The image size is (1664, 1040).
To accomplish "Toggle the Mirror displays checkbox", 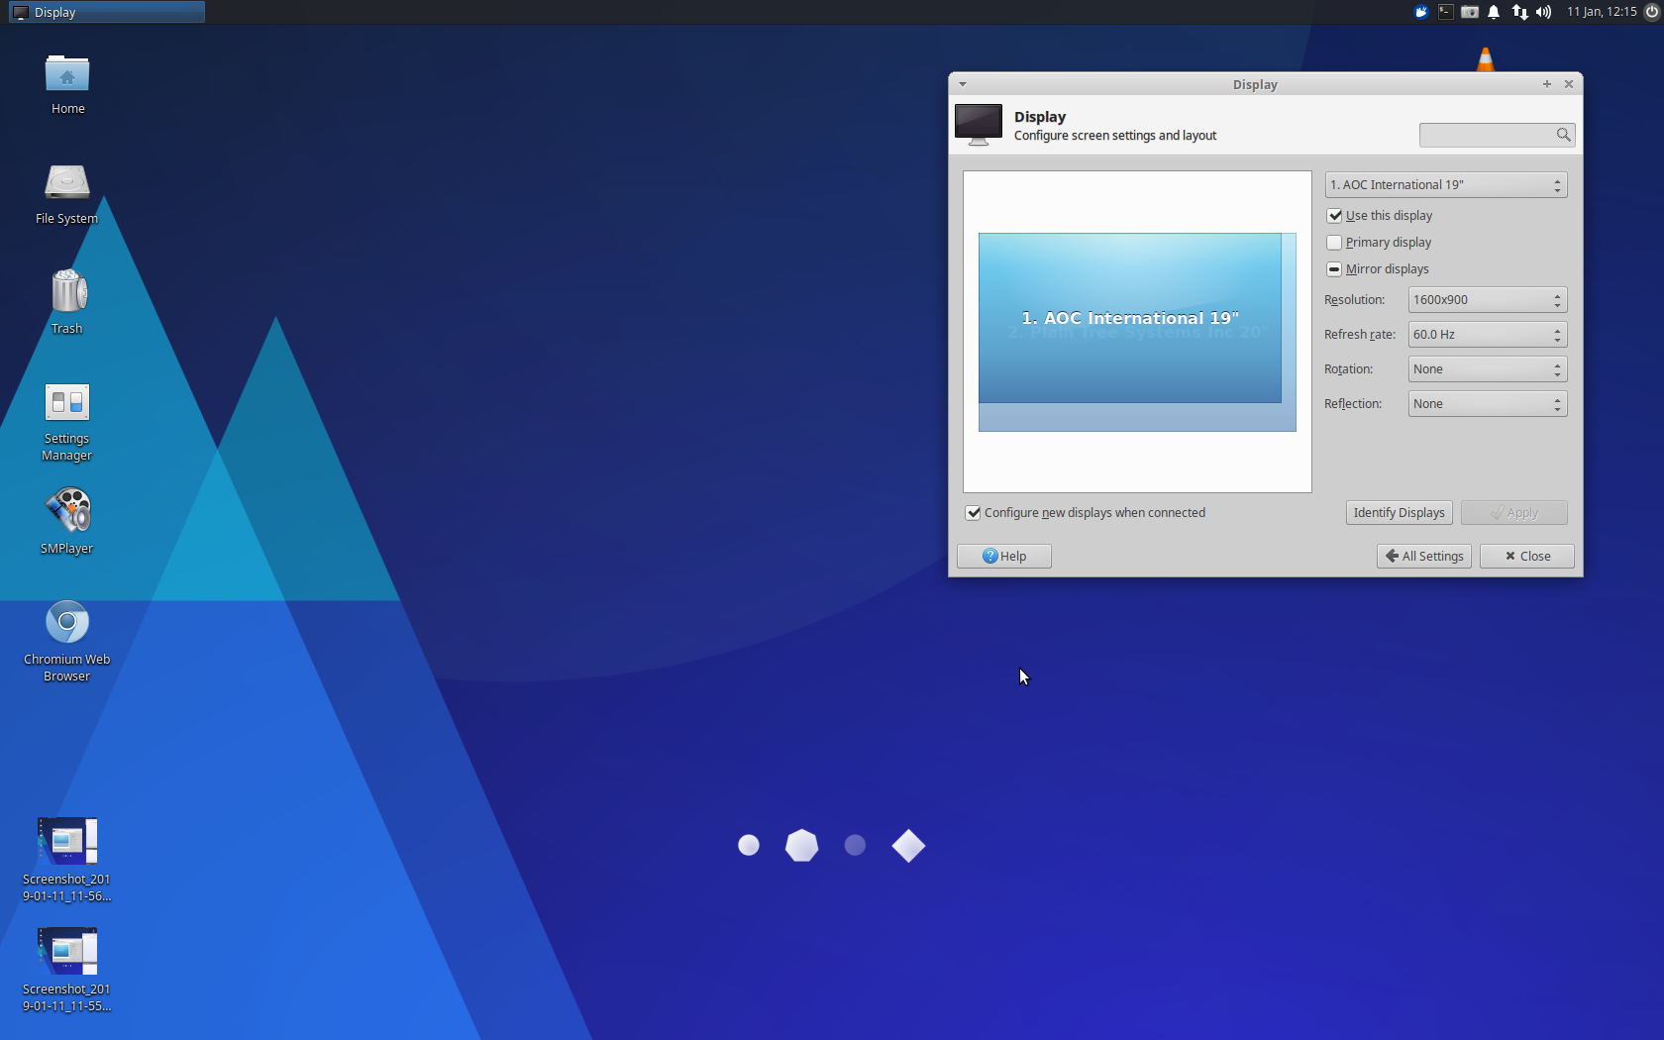I will [x=1335, y=269].
